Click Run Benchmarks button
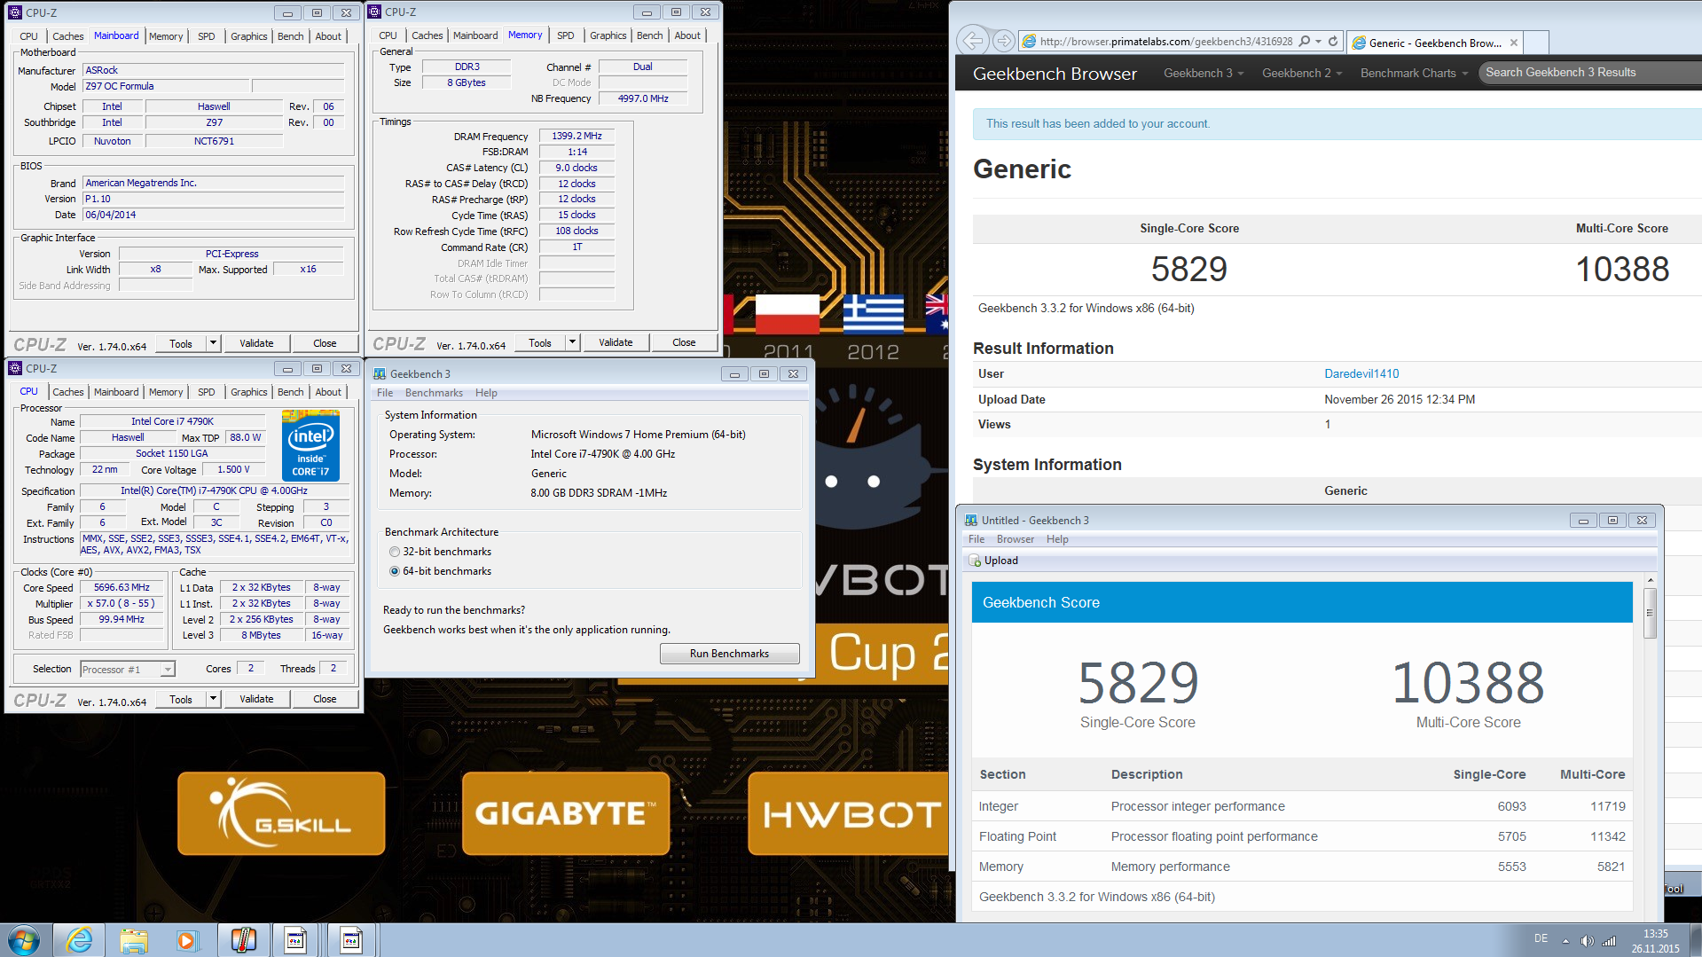 pyautogui.click(x=729, y=654)
